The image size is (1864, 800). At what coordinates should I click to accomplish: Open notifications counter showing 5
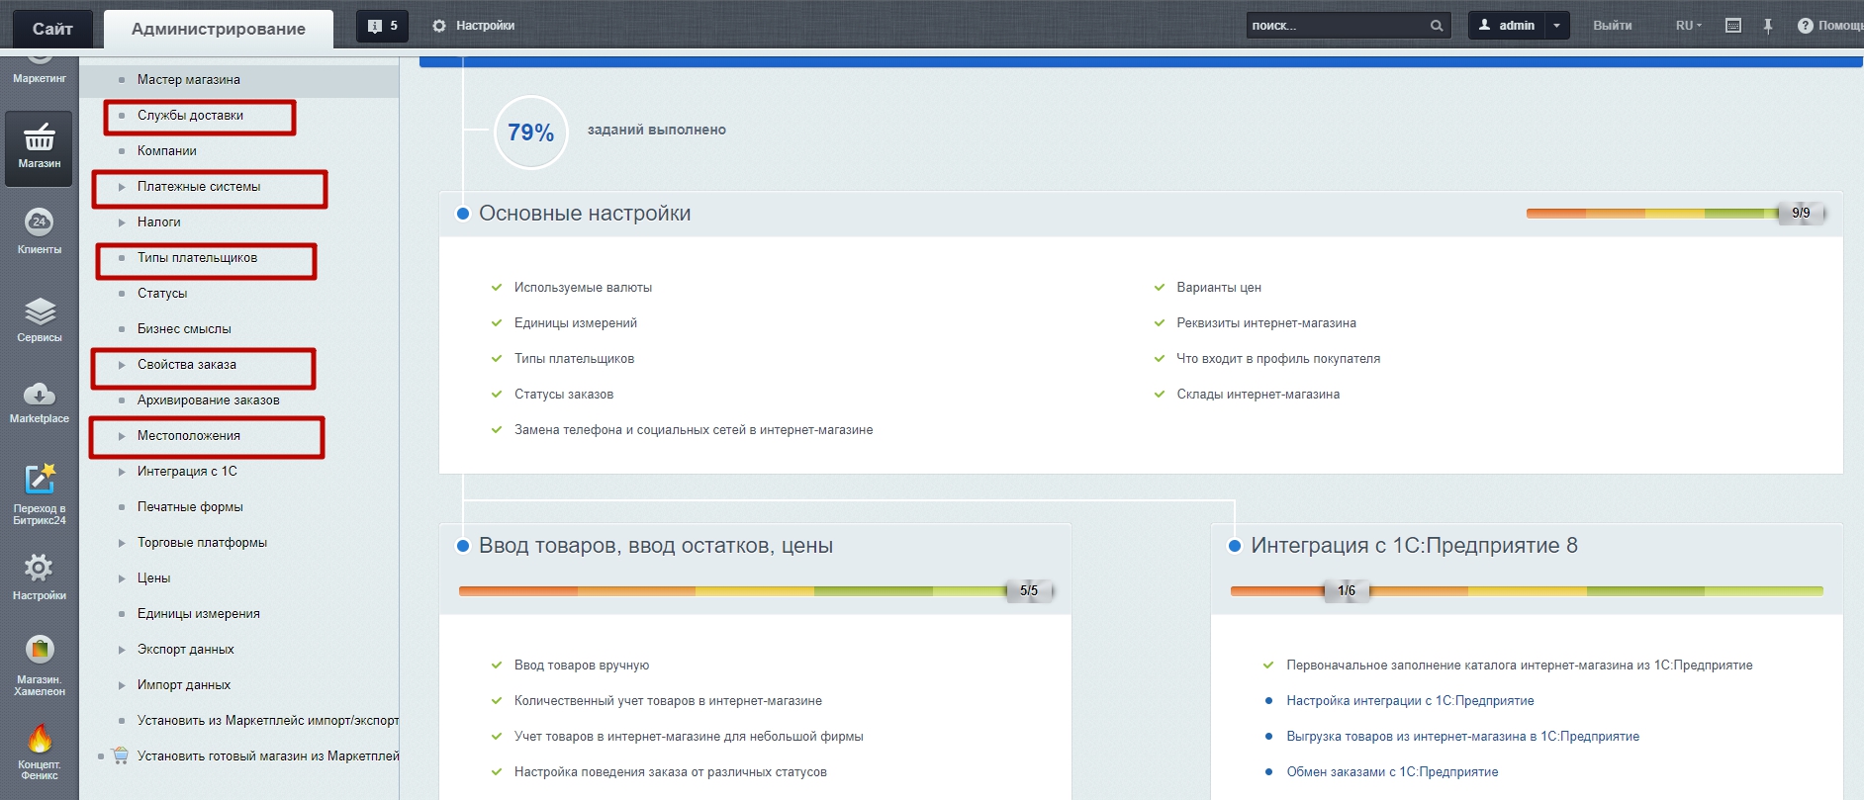(382, 26)
